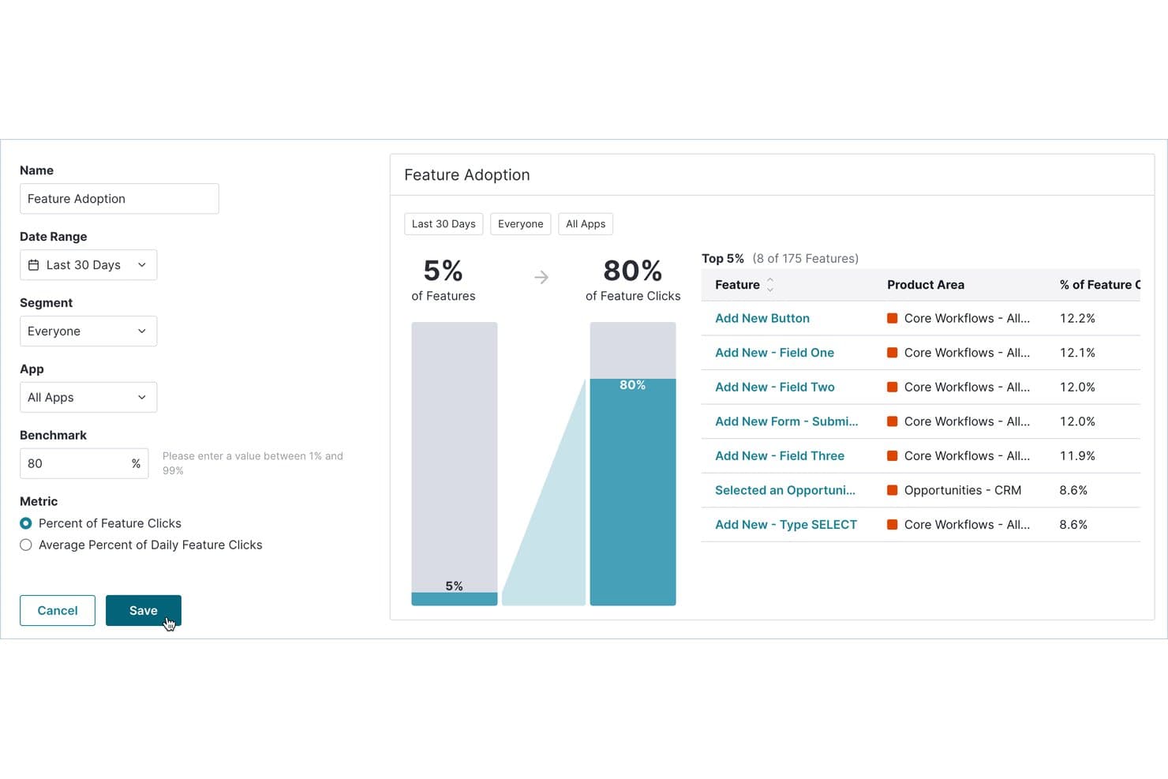The image size is (1168, 779).
Task: Click the Benchmark percentage input
Action: point(84,464)
